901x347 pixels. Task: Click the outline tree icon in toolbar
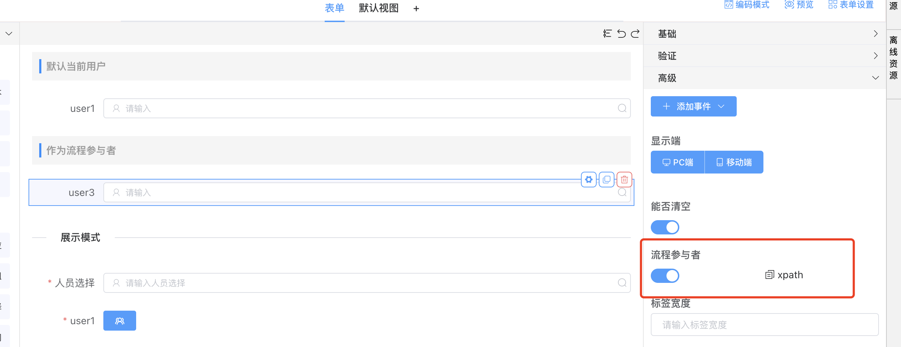click(x=607, y=33)
